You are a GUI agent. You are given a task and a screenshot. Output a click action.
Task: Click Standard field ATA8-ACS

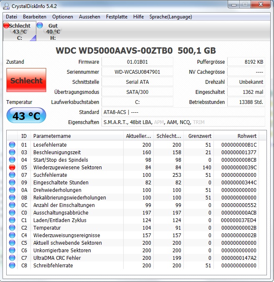[x=183, y=112]
